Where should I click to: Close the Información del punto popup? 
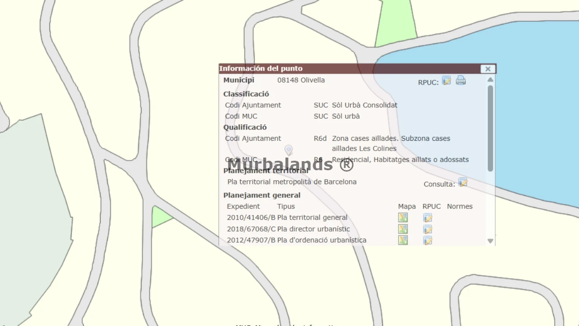pos(488,69)
